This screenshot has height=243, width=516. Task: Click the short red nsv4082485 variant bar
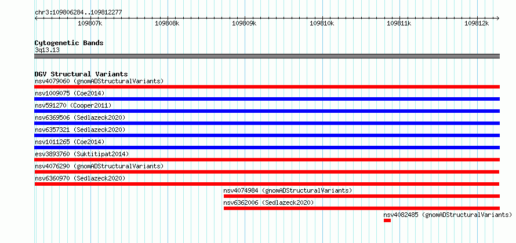click(x=387, y=220)
